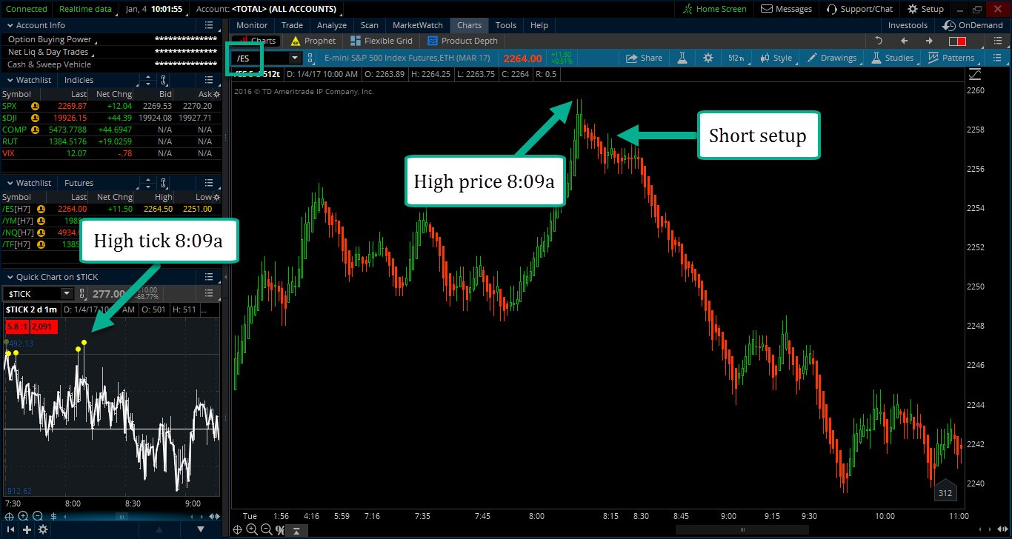The height and width of the screenshot is (539, 1012).
Task: Click sidebar skip-to-start icon
Action: pyautogui.click(x=10, y=529)
